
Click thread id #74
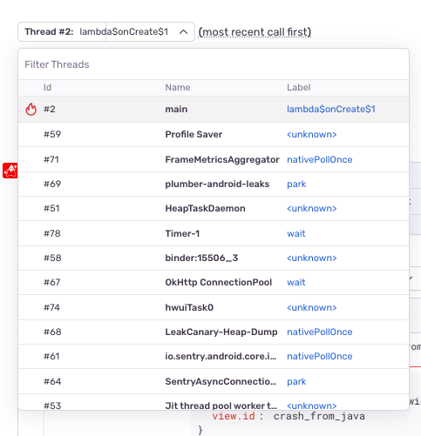tap(51, 307)
